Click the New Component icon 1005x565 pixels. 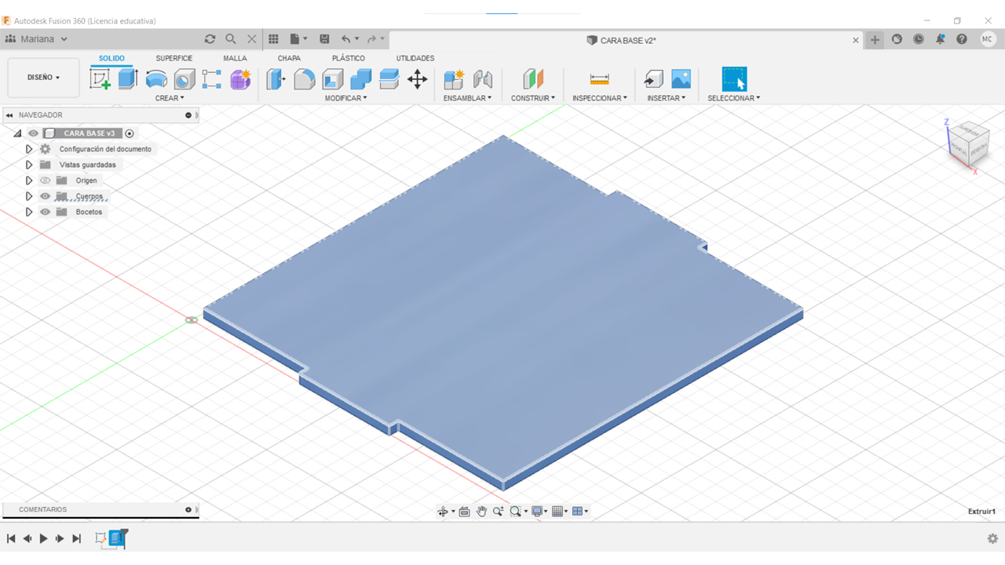coord(454,78)
